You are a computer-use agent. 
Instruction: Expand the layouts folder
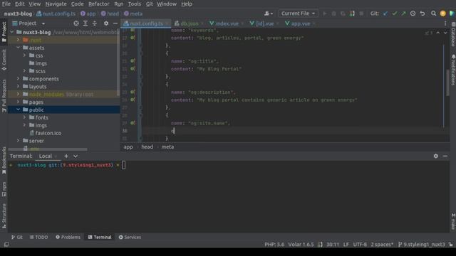(x=18, y=87)
